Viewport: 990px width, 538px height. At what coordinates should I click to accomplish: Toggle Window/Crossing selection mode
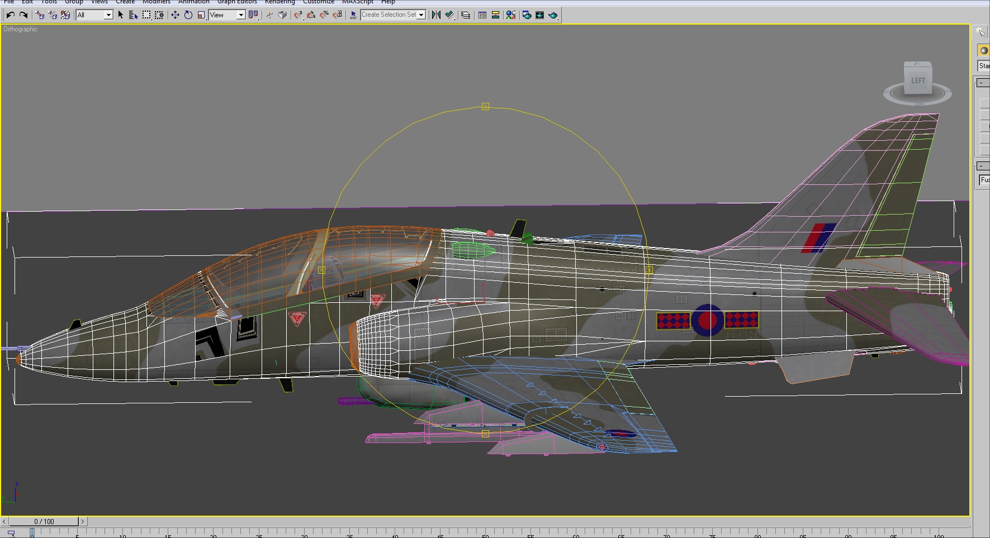click(x=159, y=15)
